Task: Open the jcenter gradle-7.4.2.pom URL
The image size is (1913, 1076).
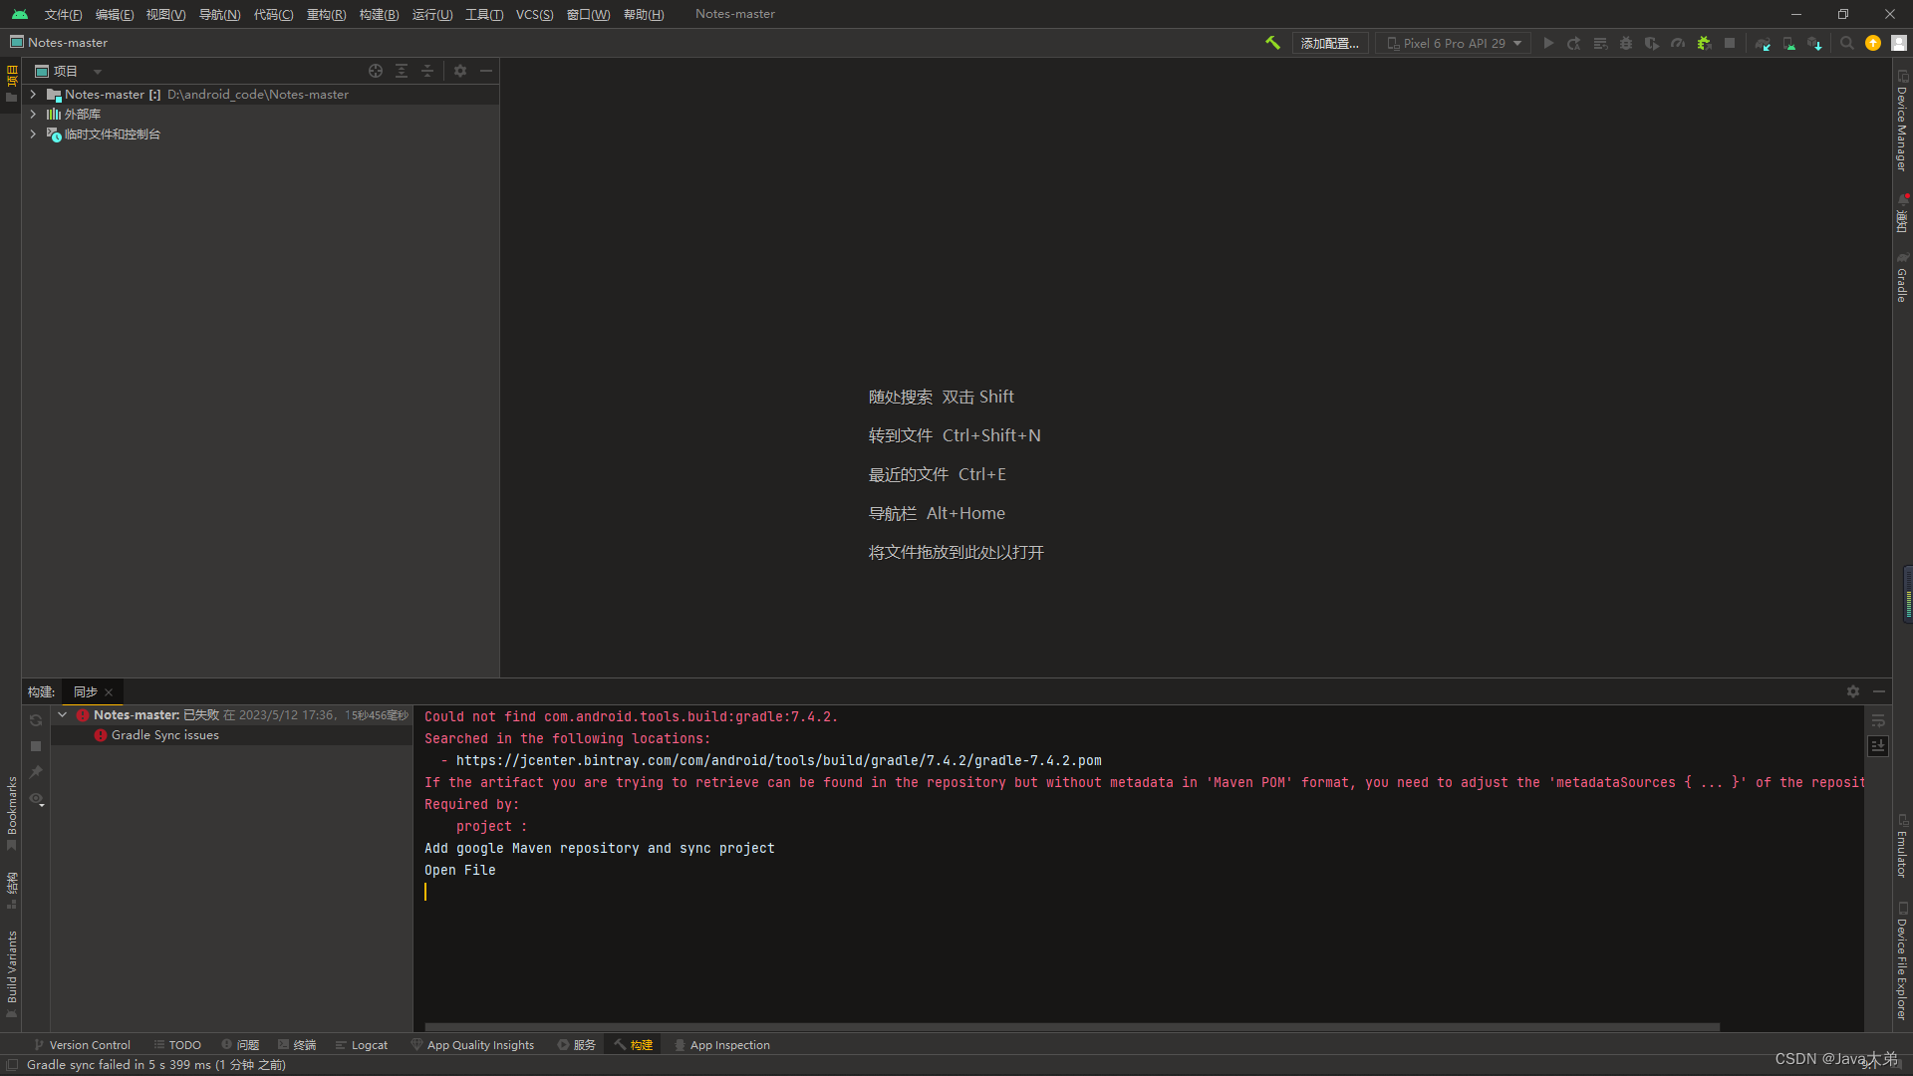Action: click(x=779, y=760)
